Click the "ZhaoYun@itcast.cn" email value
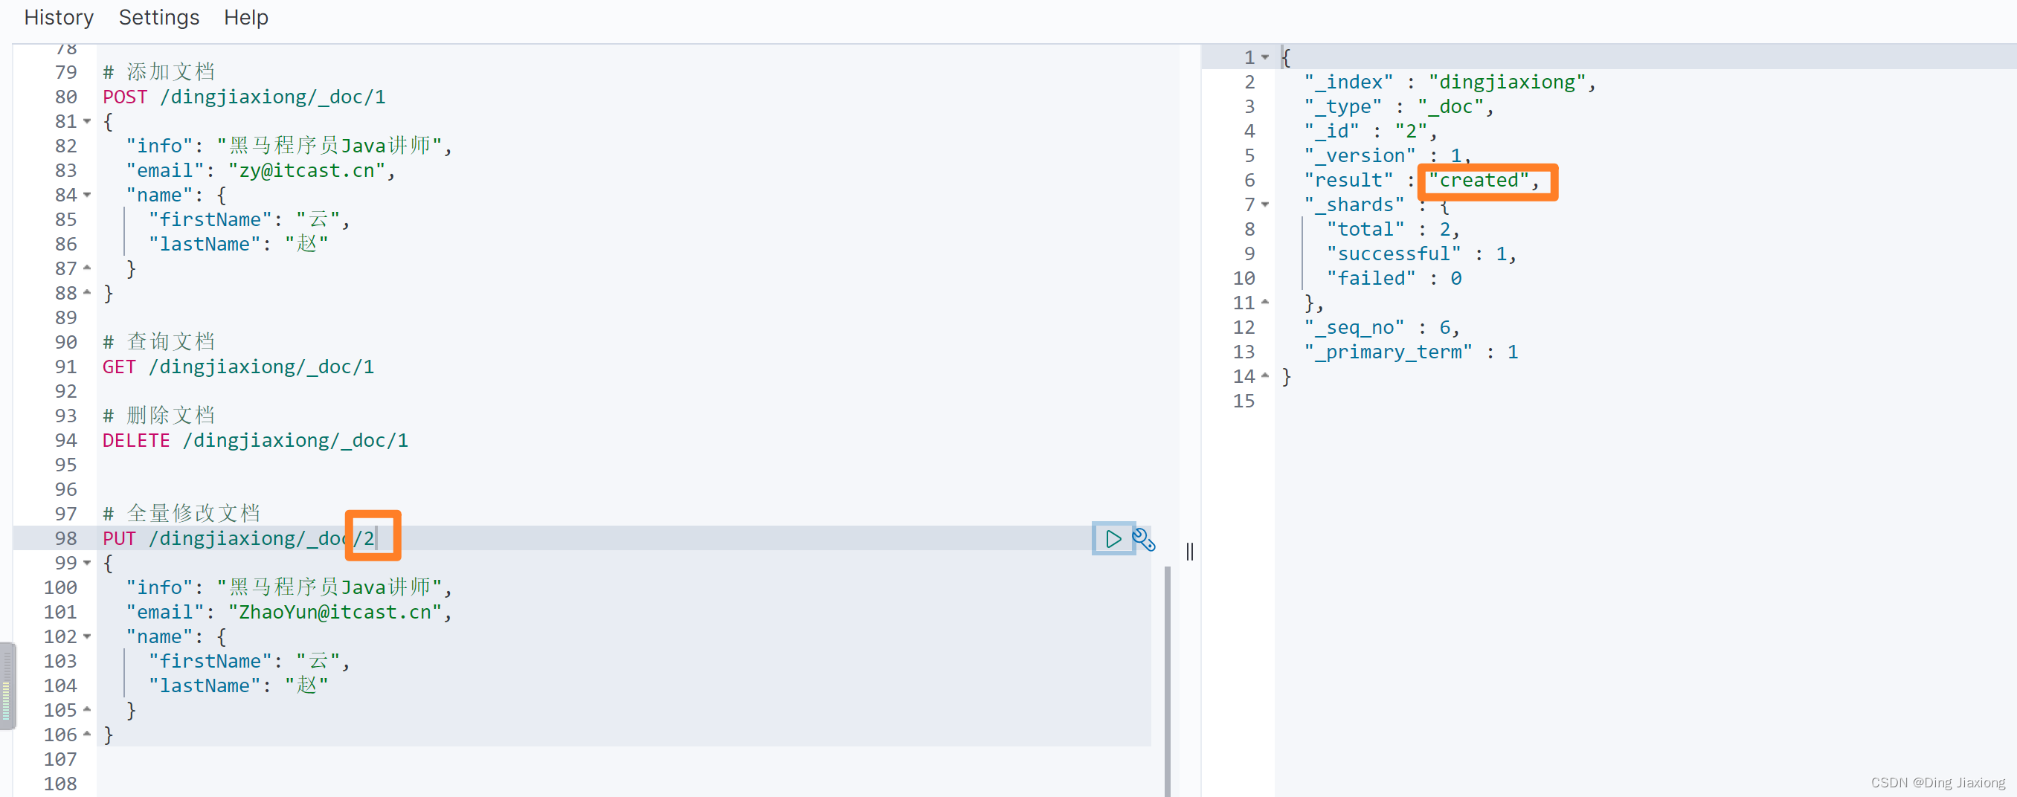This screenshot has height=797, width=2017. coord(335,612)
